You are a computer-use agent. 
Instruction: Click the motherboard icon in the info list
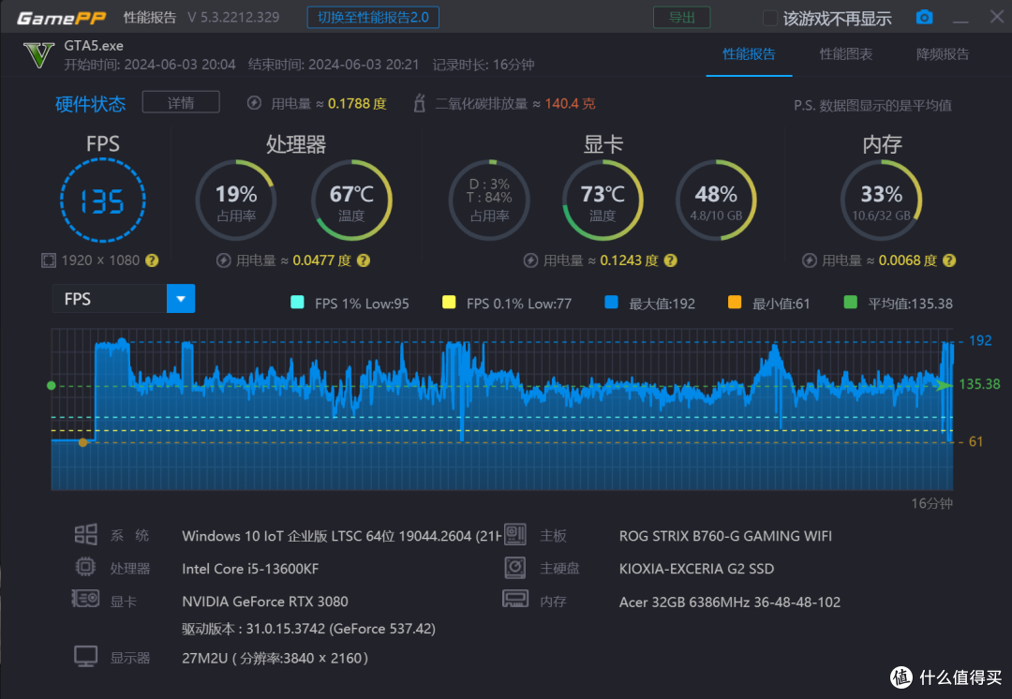point(515,534)
